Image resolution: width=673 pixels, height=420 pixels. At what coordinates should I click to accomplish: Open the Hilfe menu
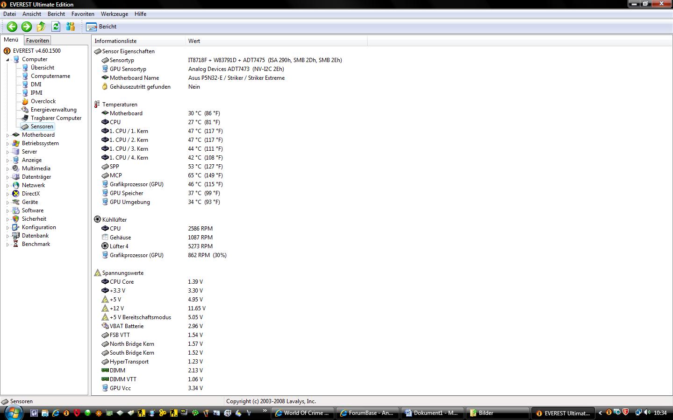(x=140, y=14)
